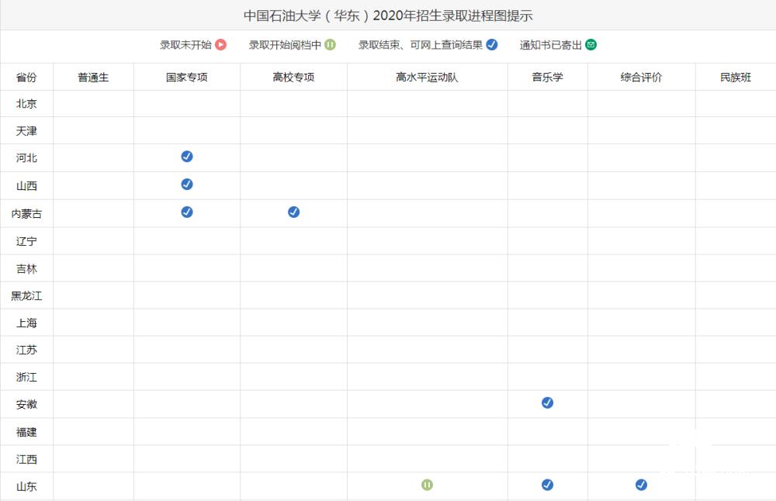Click 河北 国家专项 blue checkmark
This screenshot has height=501, width=776.
tap(187, 157)
